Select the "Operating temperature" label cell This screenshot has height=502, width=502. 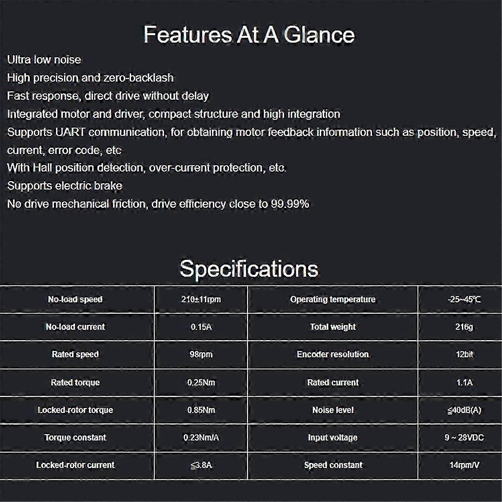pos(333,300)
